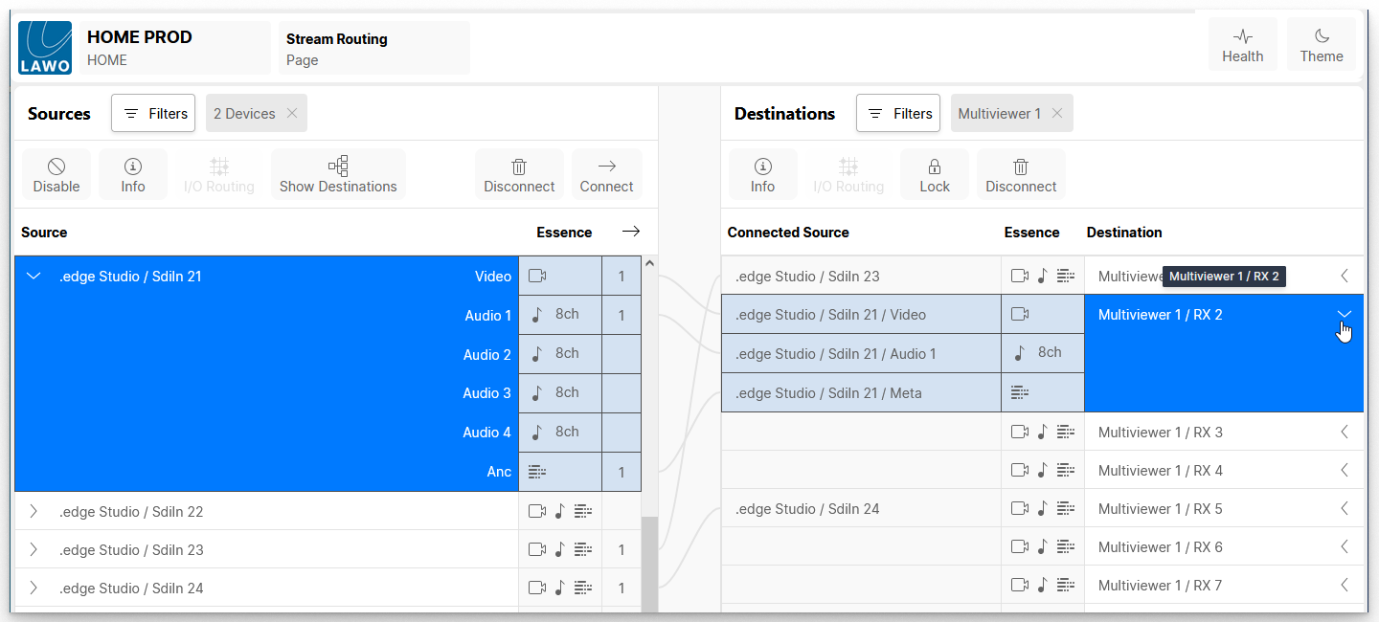The height and width of the screenshot is (622, 1379).
Task: Click the Lawo logo icon
Action: click(45, 48)
